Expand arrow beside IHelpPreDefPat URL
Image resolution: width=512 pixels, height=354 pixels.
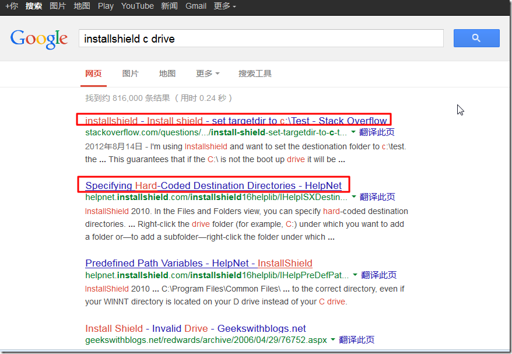(x=355, y=275)
